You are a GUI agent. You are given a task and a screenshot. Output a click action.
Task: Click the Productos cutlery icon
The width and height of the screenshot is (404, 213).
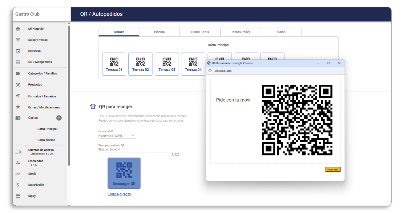(x=18, y=85)
